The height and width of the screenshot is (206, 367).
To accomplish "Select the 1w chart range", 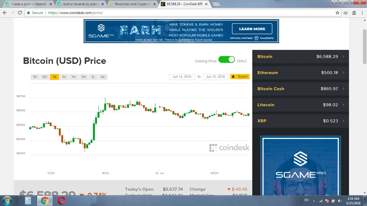I will [64, 77].
